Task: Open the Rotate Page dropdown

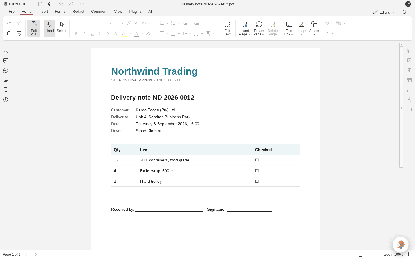Action: click(259, 28)
